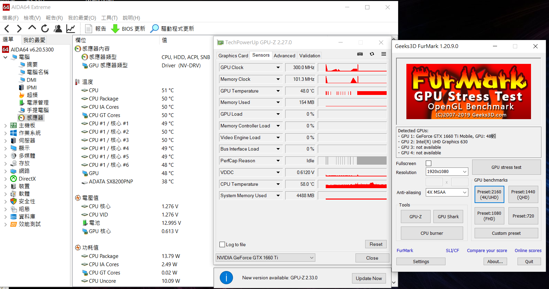Expand the 作業系統 operating system node

(5, 133)
